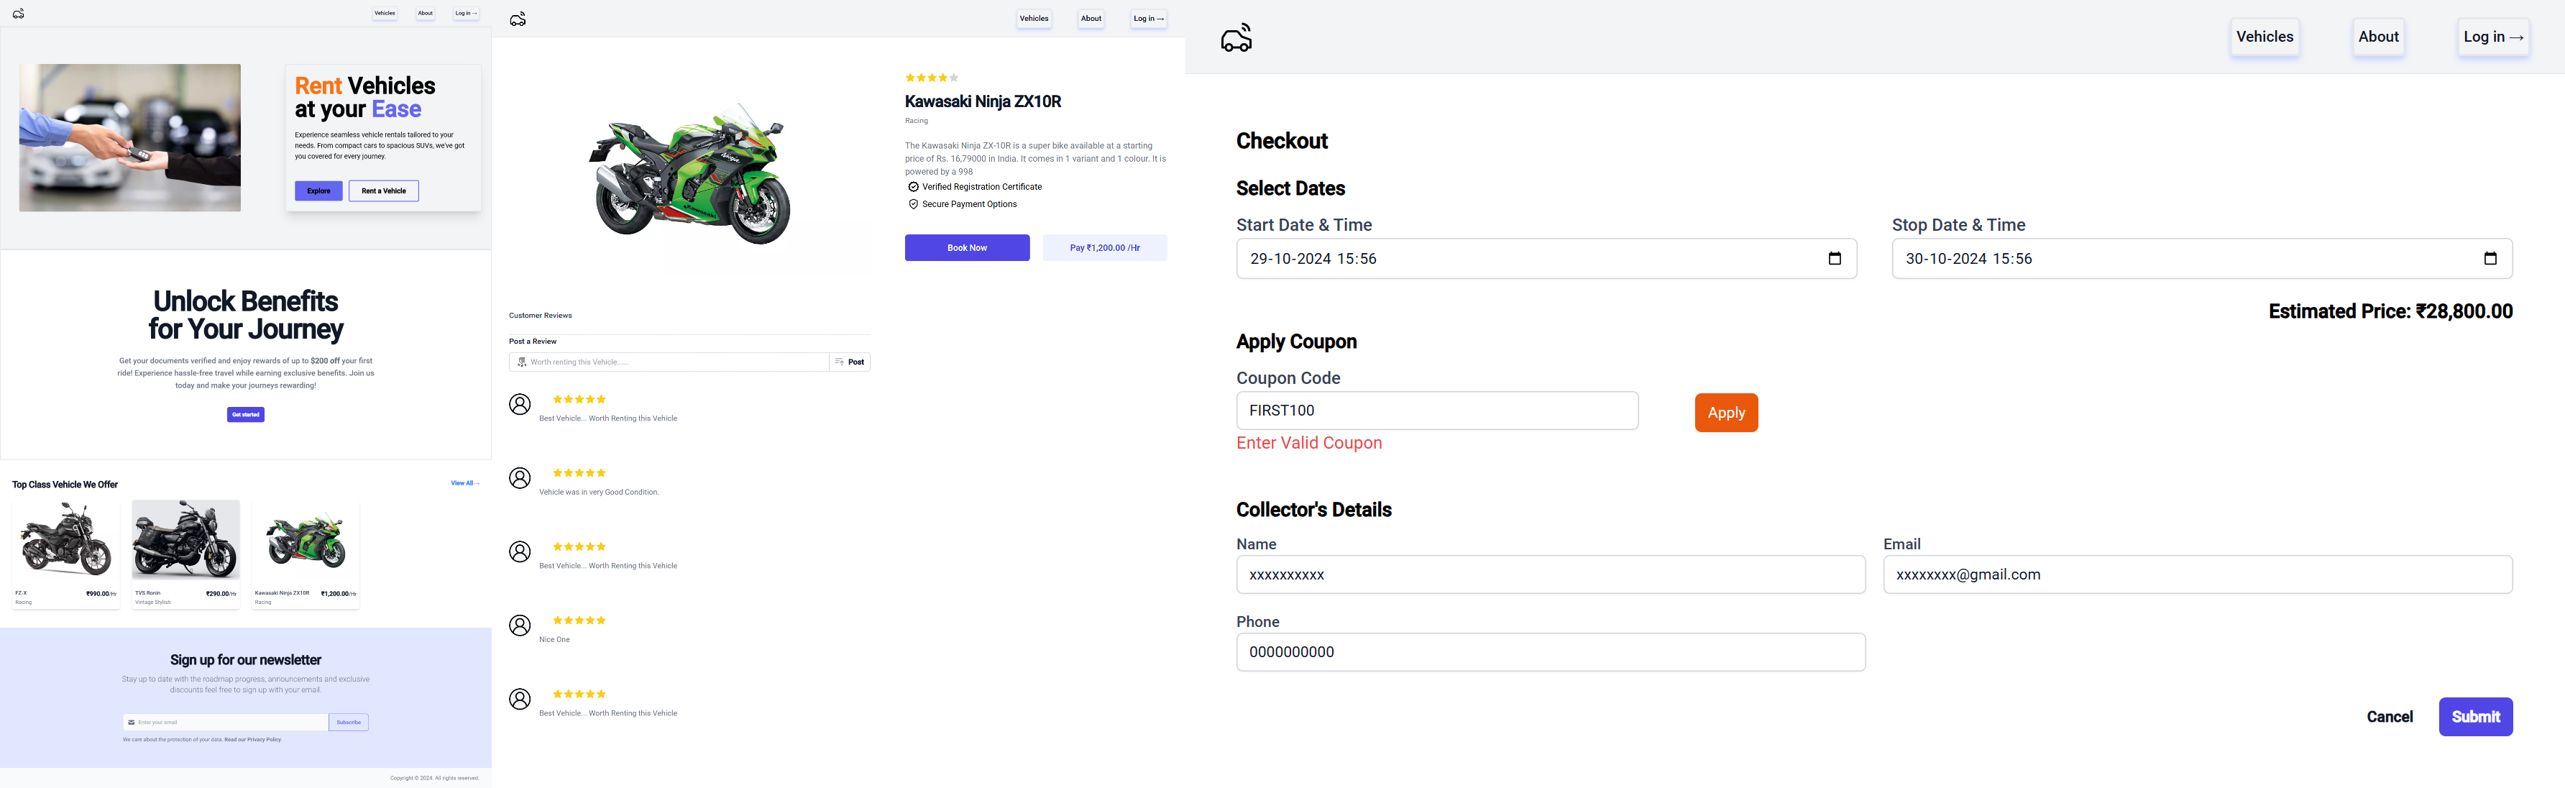The height and width of the screenshot is (788, 2565).
Task: Click the envelope icon in the newsletter email field
Action: (x=132, y=723)
